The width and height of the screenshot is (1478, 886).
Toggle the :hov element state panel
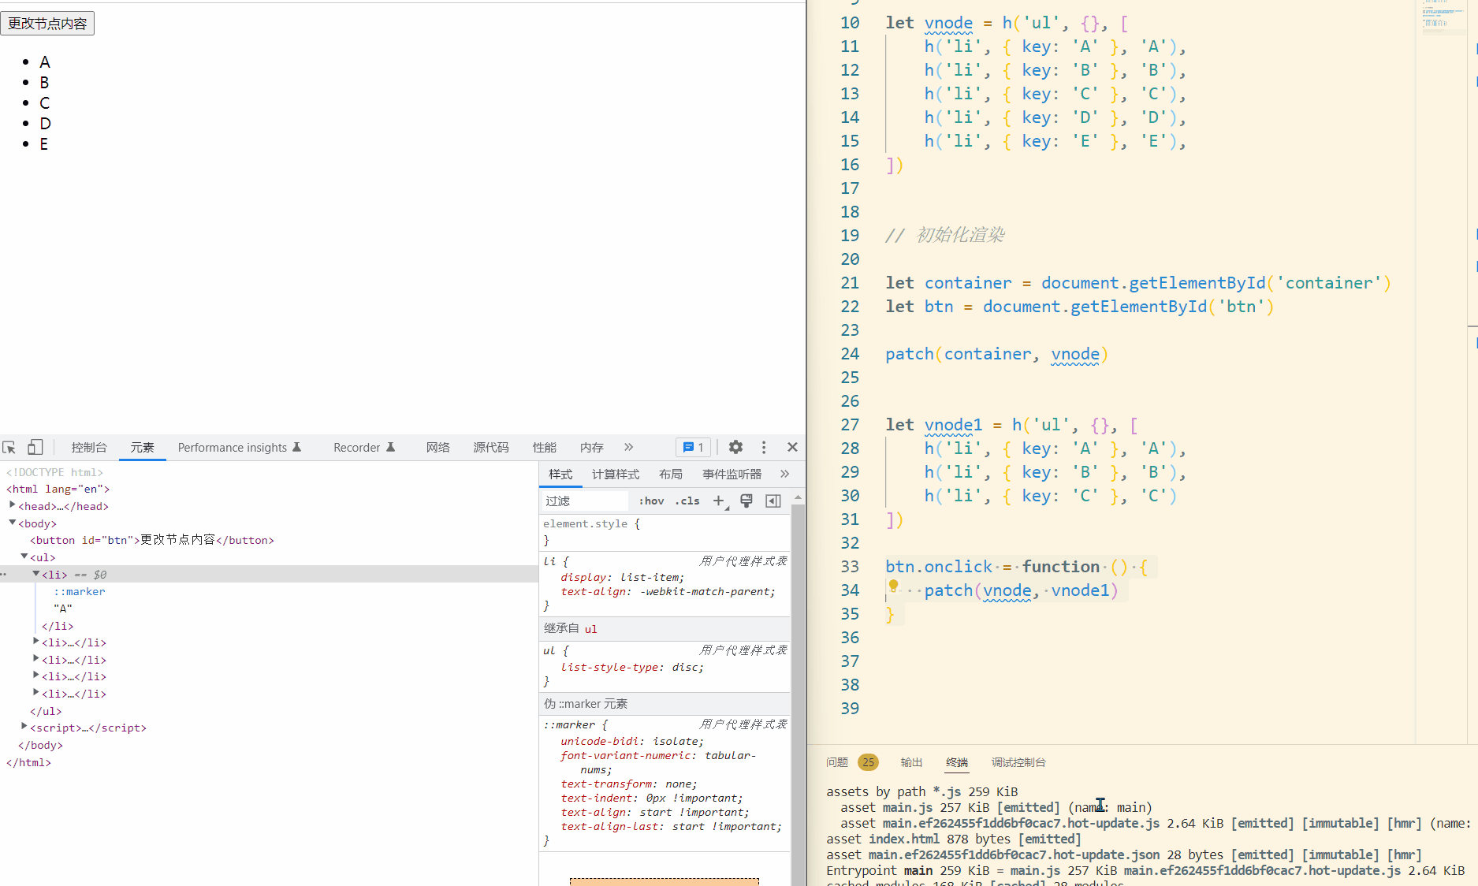[x=651, y=501]
